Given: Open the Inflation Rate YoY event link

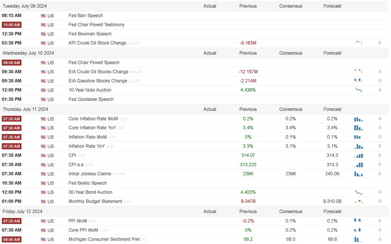Looking at the screenshot, I should pyautogui.click(x=86, y=146).
